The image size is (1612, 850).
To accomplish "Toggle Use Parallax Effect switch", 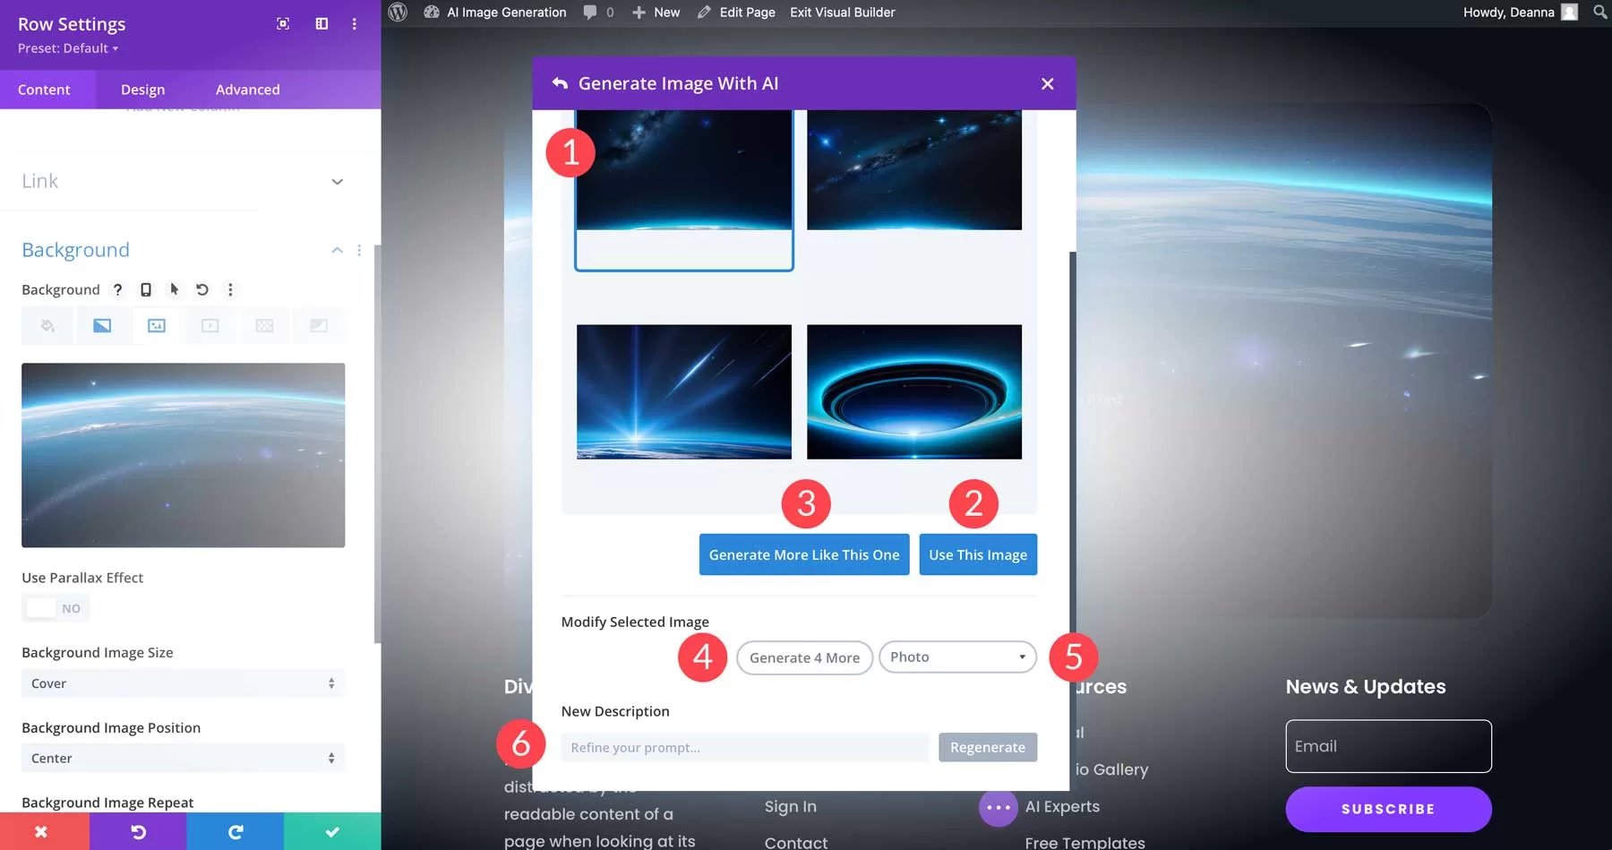I will pyautogui.click(x=56, y=608).
